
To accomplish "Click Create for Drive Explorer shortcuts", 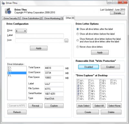I will [x=88, y=112].
